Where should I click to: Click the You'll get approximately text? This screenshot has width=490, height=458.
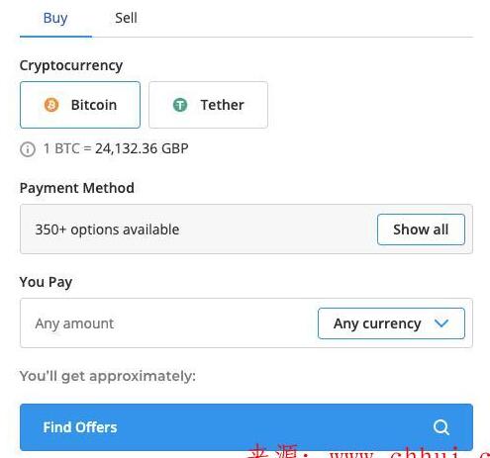(x=108, y=376)
